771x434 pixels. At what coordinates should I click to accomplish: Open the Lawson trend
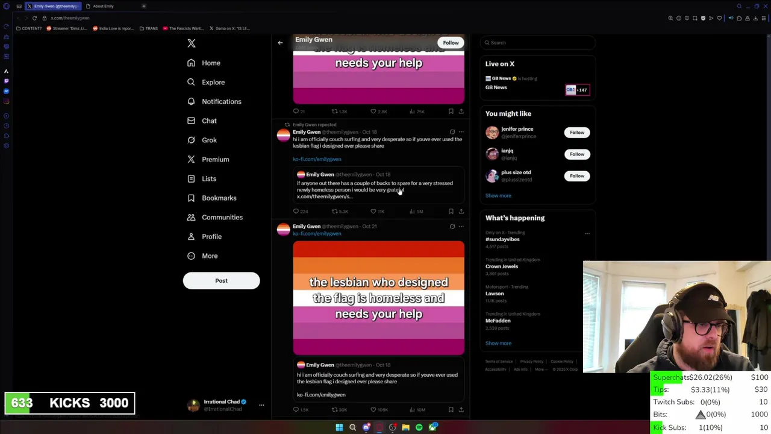(495, 294)
